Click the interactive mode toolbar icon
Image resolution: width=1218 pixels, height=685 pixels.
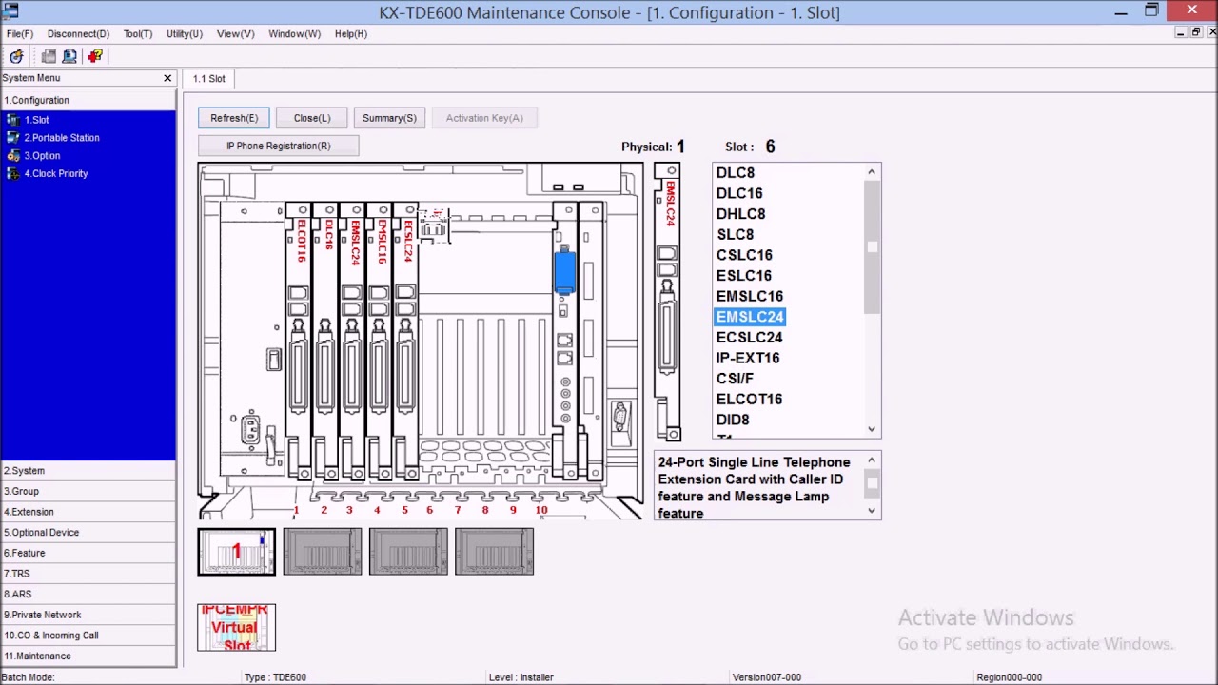(16, 56)
